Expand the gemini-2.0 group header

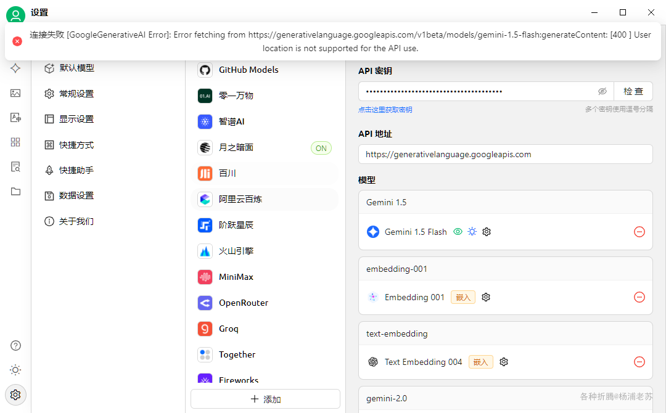(x=506, y=399)
